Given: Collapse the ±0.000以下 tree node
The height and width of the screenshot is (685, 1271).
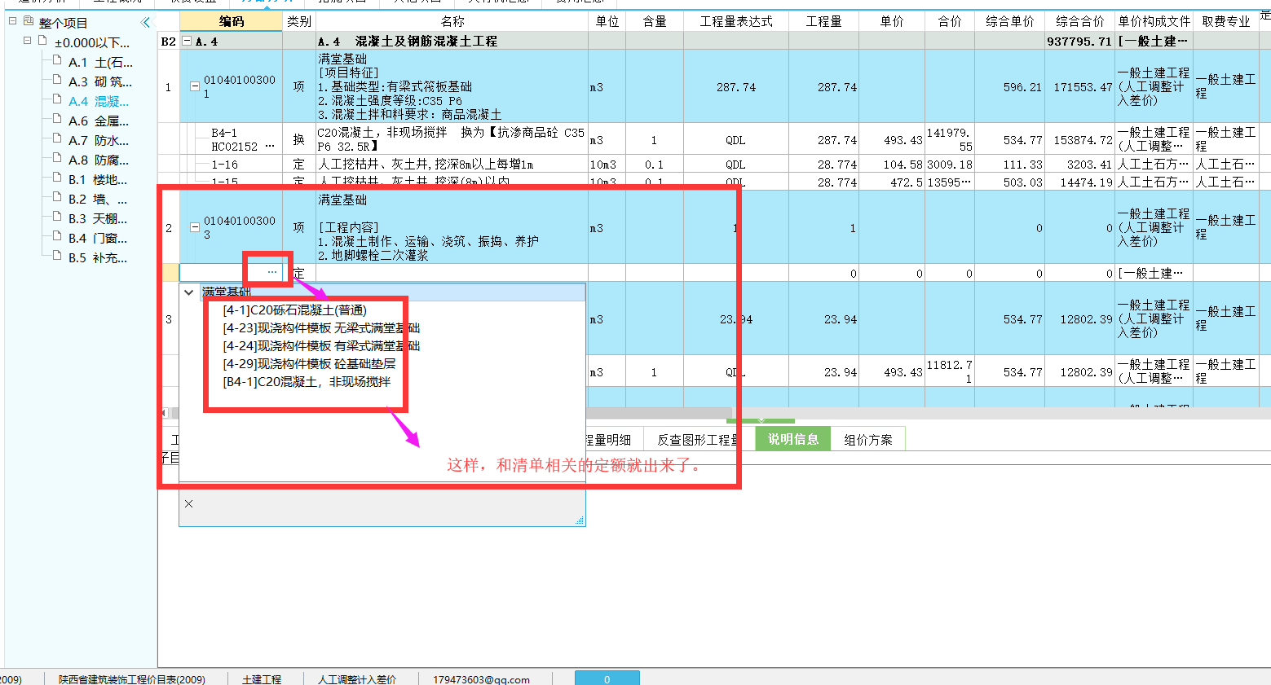Looking at the screenshot, I should click(28, 41).
